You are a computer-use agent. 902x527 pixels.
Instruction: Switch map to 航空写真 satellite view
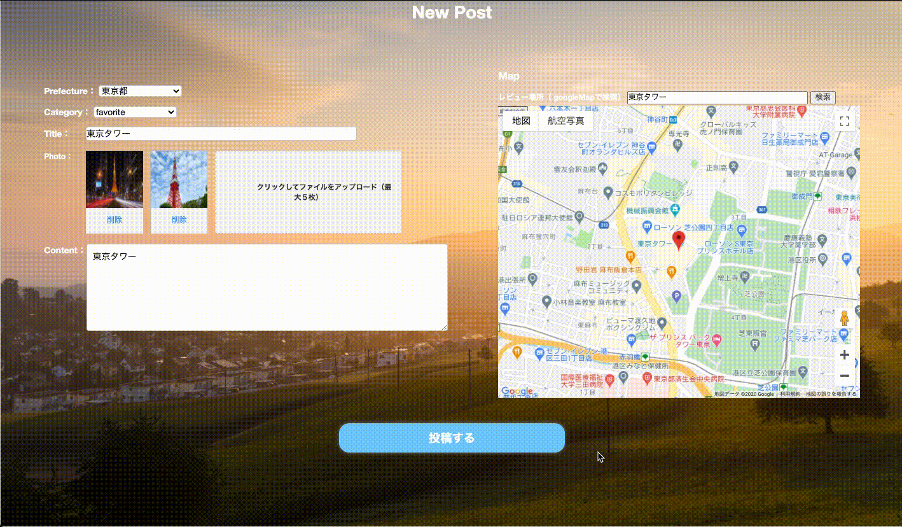(x=565, y=120)
